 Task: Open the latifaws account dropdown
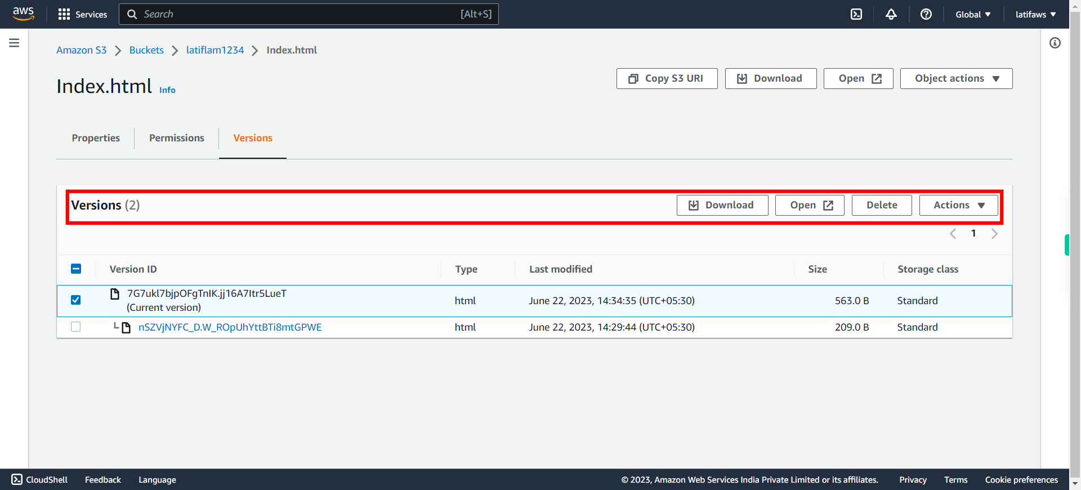[x=1035, y=14]
